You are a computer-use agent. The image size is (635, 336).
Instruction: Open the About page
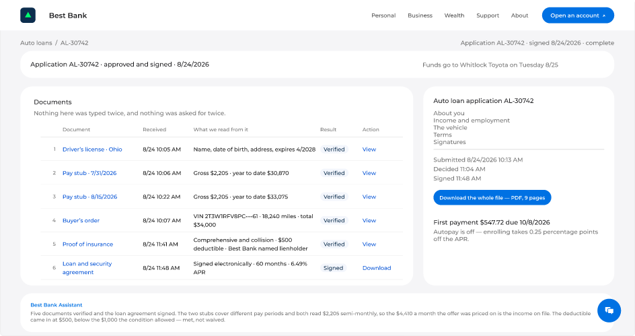[x=519, y=15]
